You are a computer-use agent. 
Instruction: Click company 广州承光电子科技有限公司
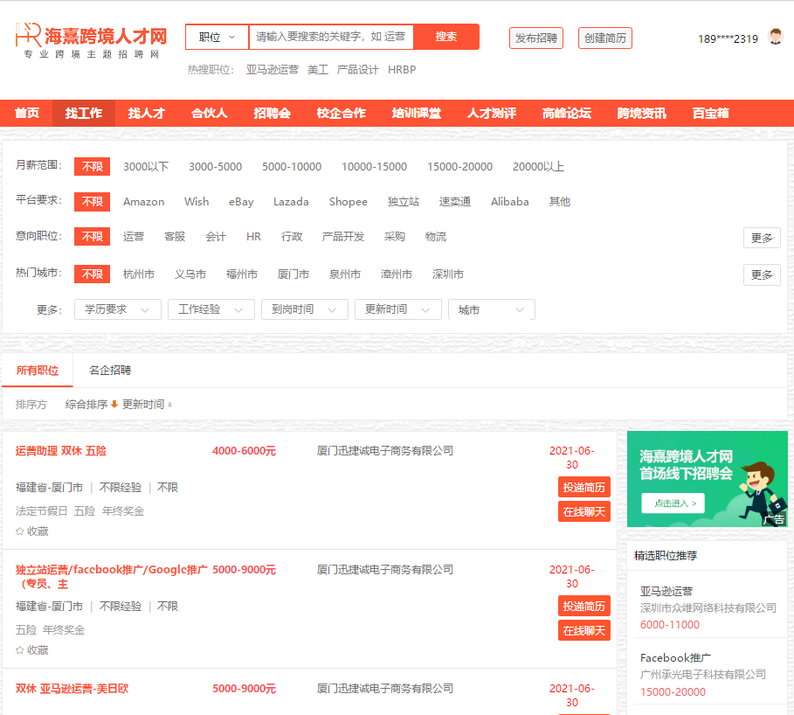703,675
